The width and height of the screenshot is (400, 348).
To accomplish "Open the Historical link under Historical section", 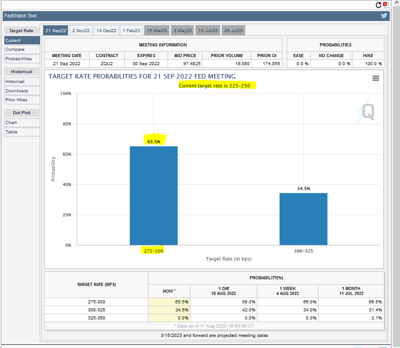I will click(22, 82).
